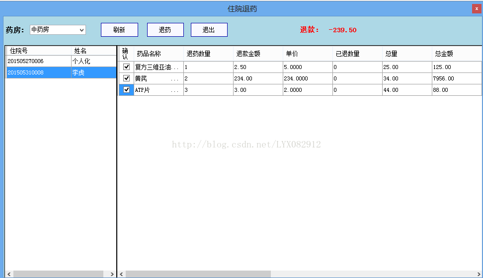Click right arrow of patient list scrollbar
This screenshot has width=483, height=278.
[x=112, y=274]
